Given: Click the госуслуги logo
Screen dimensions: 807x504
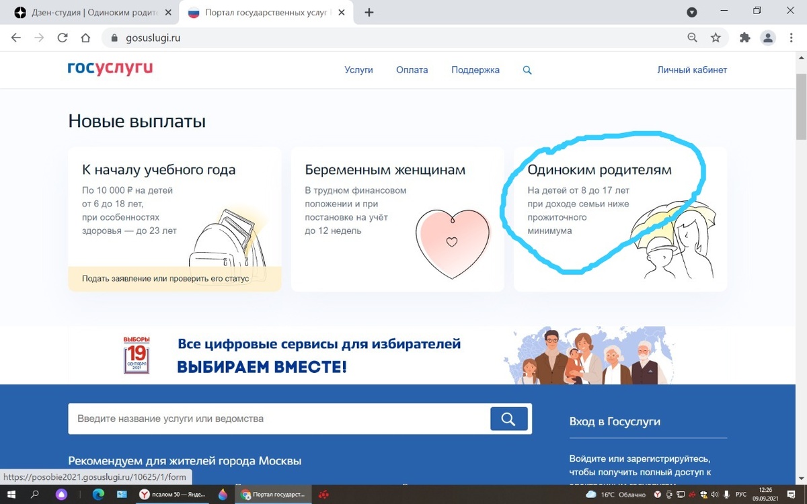Looking at the screenshot, I should 109,69.
